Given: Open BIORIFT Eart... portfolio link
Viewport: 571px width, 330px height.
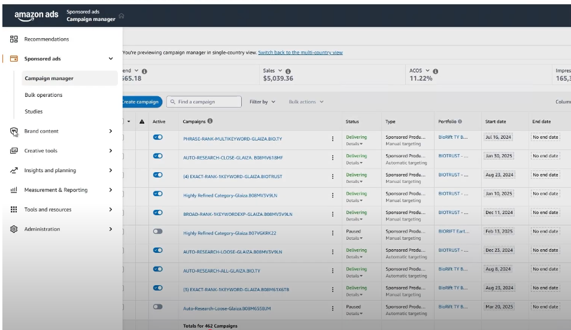Looking at the screenshot, I should point(454,231).
